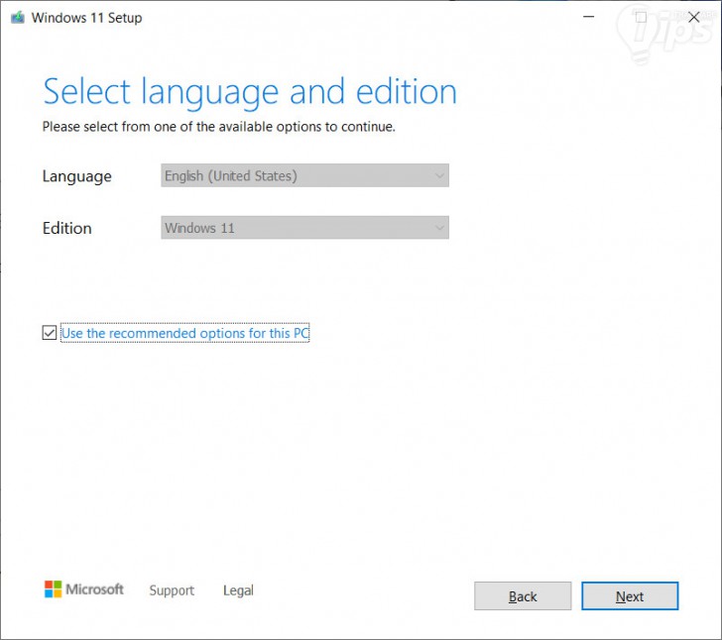Close the Windows 11 Setup window
722x640 pixels.
pyautogui.click(x=694, y=18)
